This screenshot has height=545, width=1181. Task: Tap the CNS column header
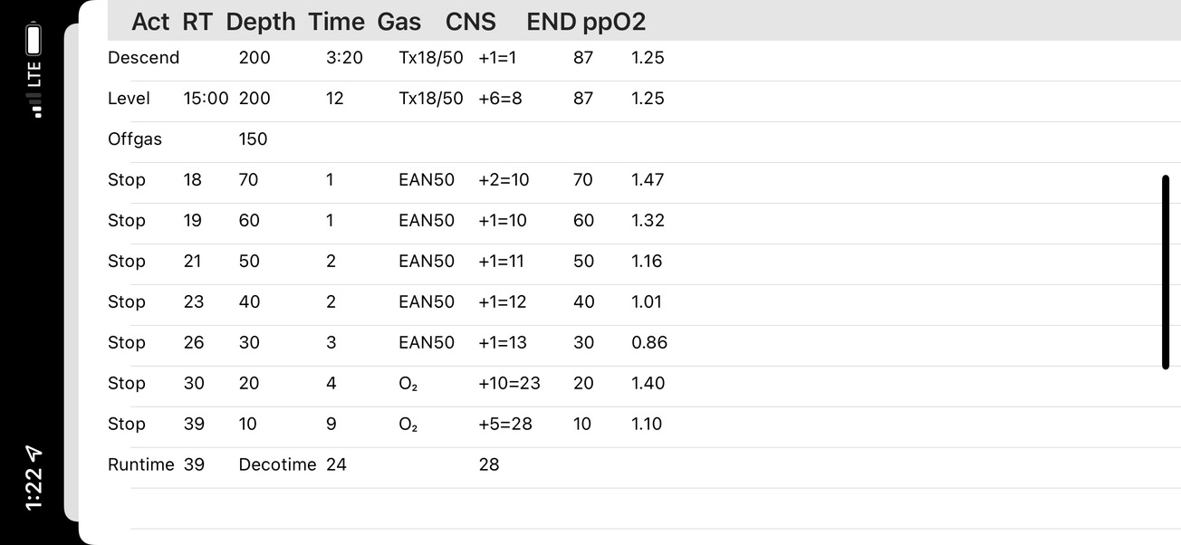click(x=471, y=21)
